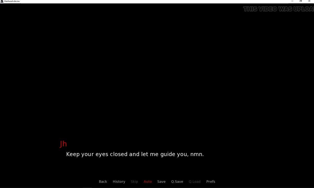Click the greyed-out Skip option
Screen dimensions: 314x188
pos(134,181)
